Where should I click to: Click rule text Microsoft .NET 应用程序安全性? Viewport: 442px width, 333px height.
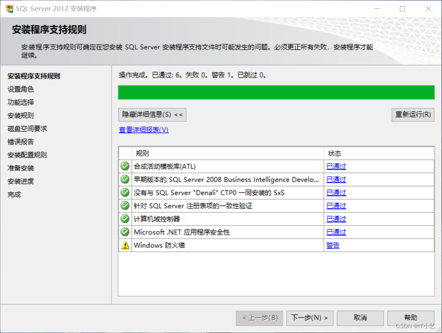[182, 232]
